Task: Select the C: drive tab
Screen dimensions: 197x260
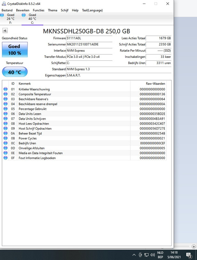Action: pos(32,19)
